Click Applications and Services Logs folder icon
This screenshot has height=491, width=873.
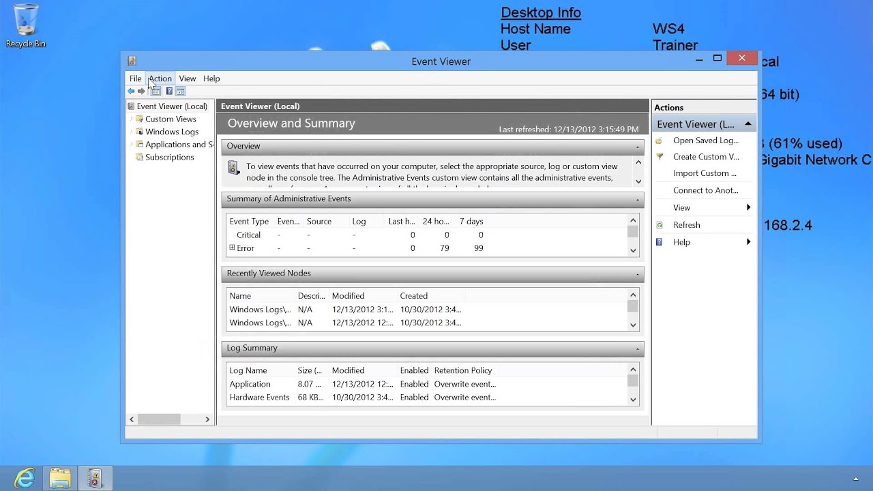pos(139,144)
